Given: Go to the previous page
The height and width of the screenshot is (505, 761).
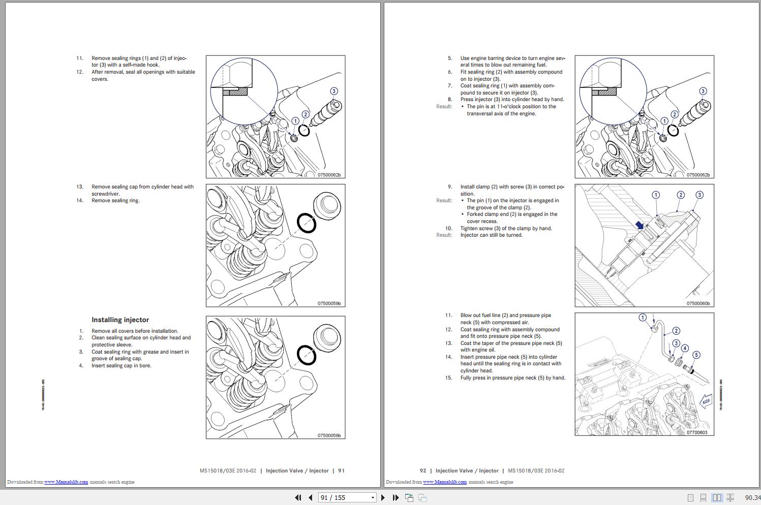Looking at the screenshot, I should (x=311, y=497).
